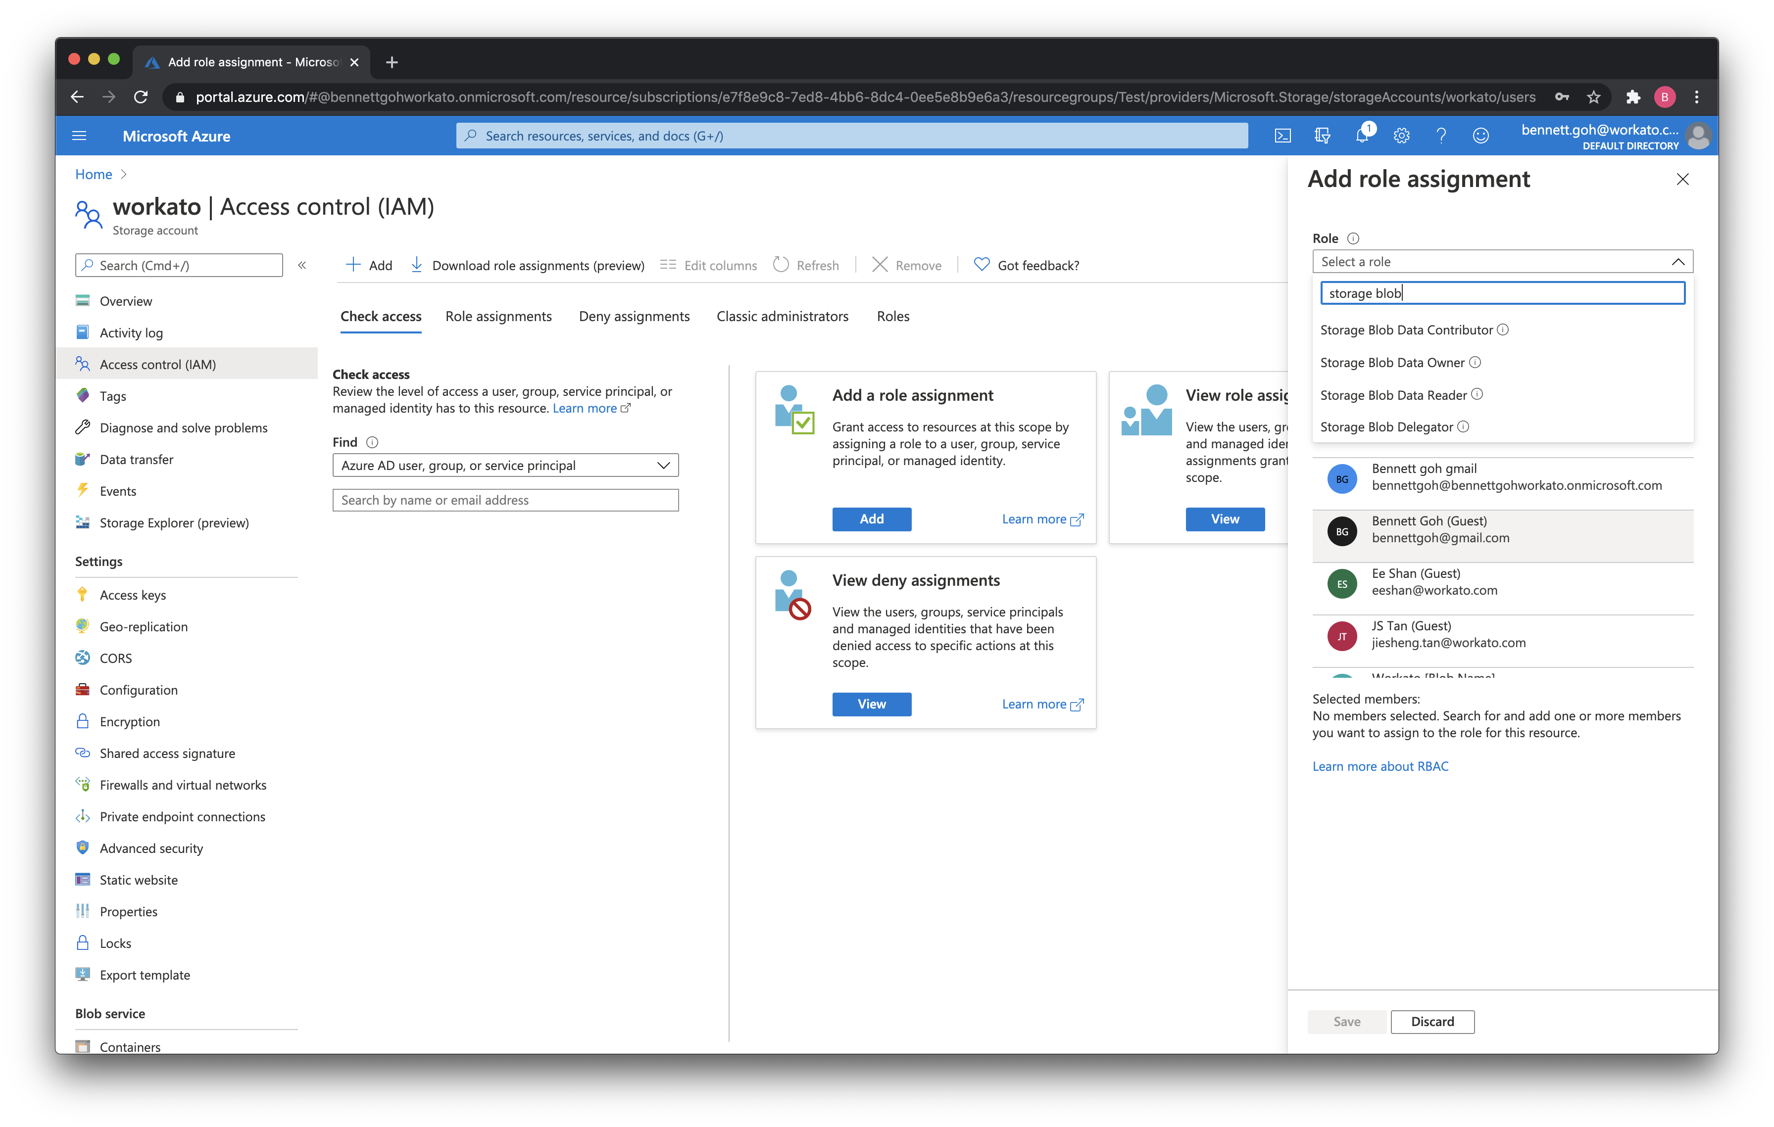1774x1127 pixels.
Task: Switch to the Role assignments tab
Action: [x=498, y=317]
